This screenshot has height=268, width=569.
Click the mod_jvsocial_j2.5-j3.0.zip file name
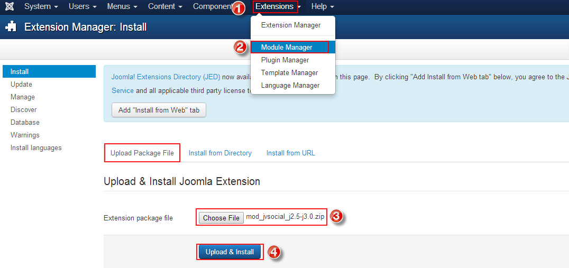tap(285, 217)
